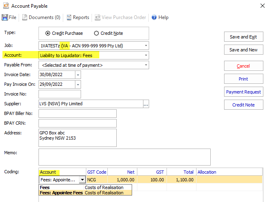Toggle the Coding account dropdown arrow
The height and width of the screenshot is (202, 265).
tap(82, 180)
